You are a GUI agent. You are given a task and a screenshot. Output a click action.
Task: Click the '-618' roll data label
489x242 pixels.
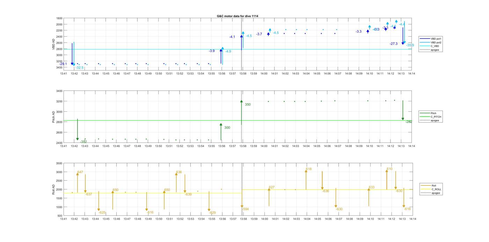pos(407,209)
